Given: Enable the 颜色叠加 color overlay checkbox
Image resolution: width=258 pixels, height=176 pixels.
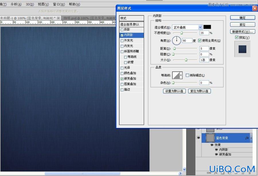Looking at the screenshot, I should click(122, 74).
